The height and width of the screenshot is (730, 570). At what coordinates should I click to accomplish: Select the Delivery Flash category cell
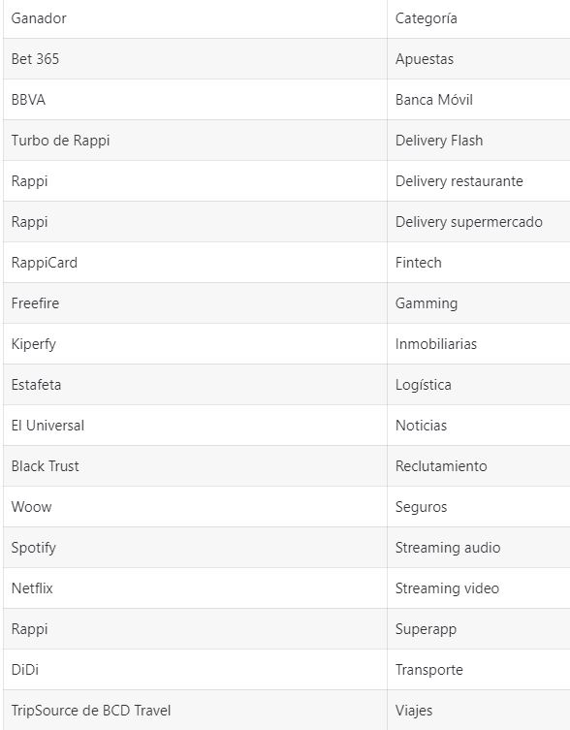pos(479,141)
